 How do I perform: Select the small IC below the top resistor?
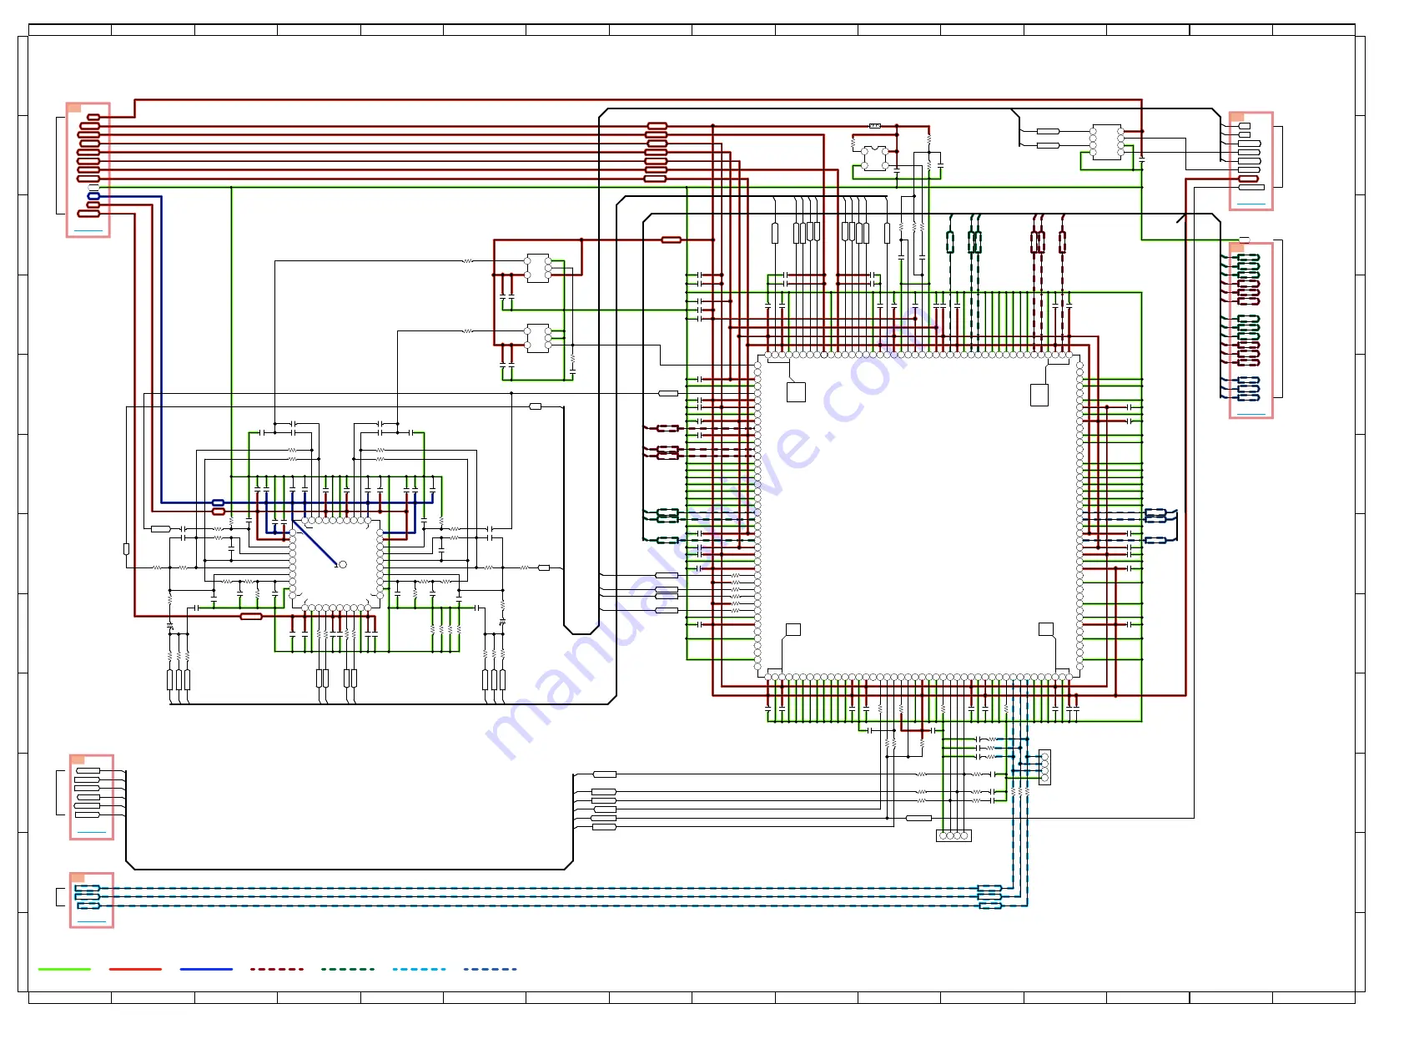[874, 158]
